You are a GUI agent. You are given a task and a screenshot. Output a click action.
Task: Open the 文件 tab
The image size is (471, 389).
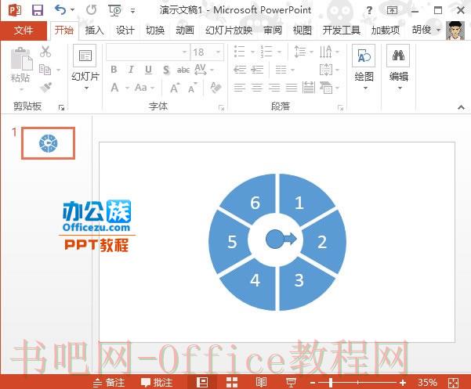(x=24, y=31)
